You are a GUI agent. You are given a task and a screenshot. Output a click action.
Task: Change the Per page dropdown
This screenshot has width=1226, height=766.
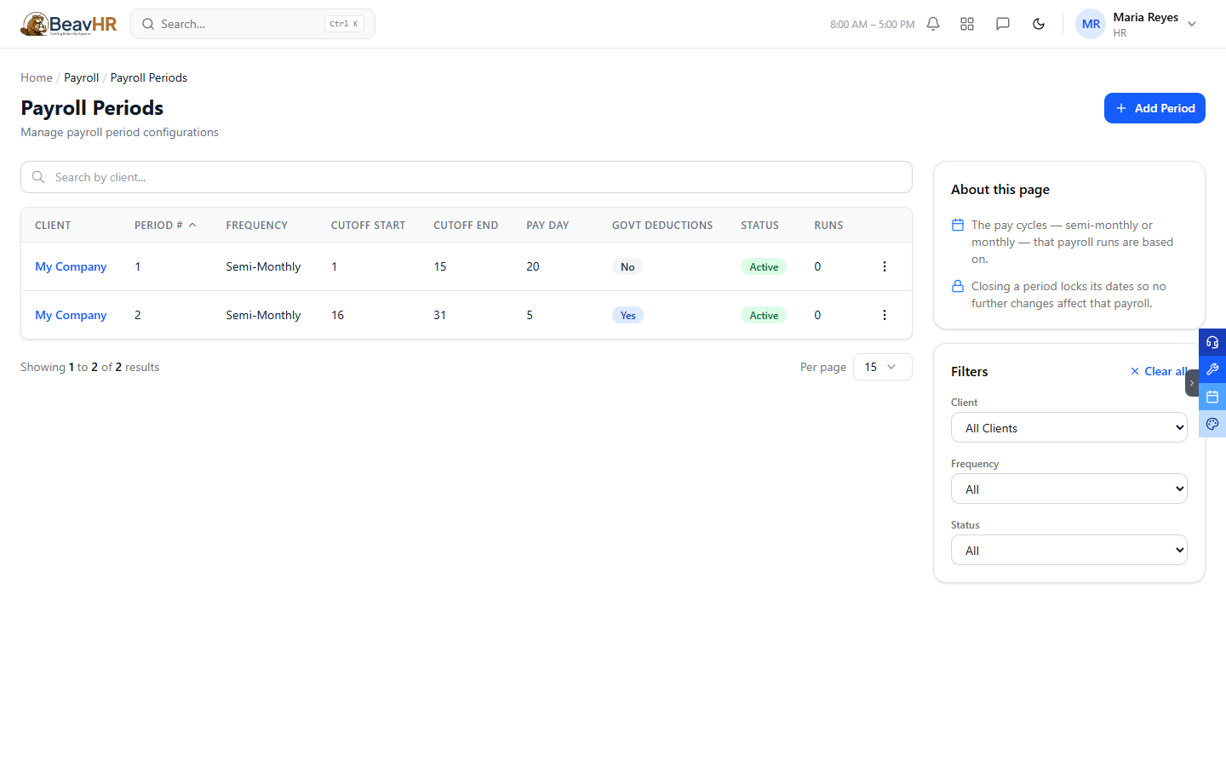[883, 367]
